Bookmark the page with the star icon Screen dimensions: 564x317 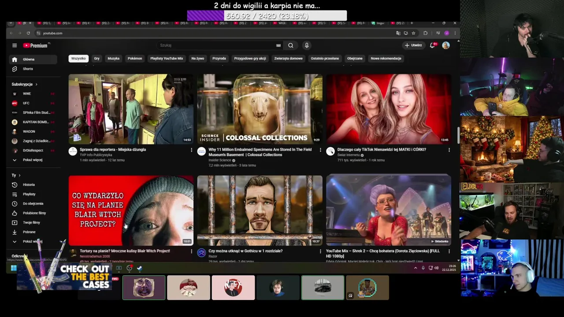413,33
